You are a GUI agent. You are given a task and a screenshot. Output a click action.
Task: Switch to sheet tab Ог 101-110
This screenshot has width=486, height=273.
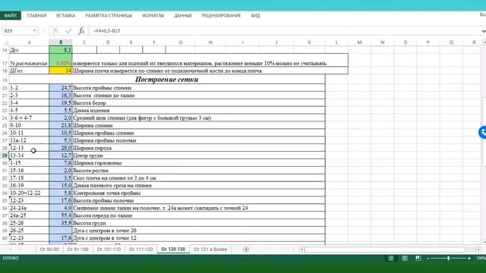click(x=109, y=249)
